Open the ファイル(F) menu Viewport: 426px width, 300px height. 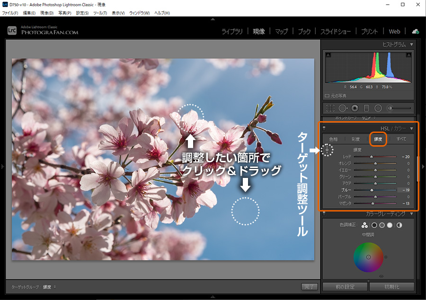coord(10,13)
